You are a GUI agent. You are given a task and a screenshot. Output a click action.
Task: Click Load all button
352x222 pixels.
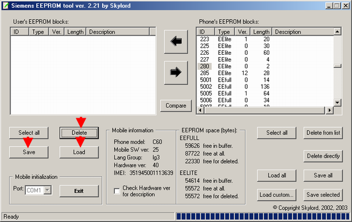click(277, 175)
